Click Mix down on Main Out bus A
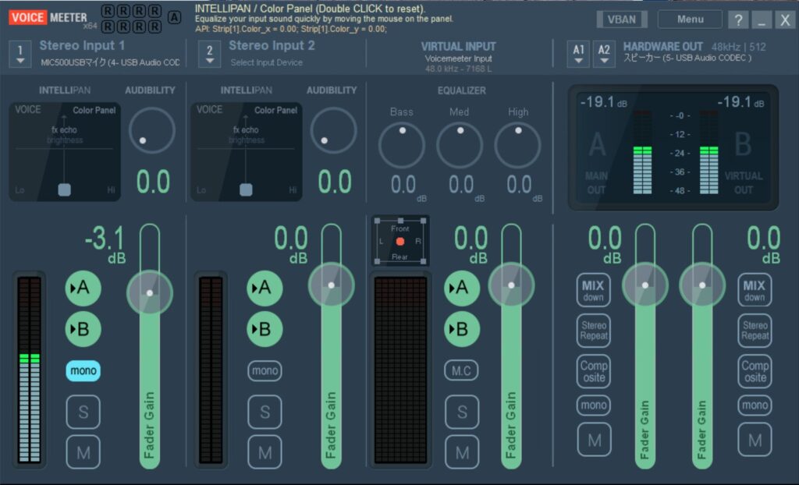 (593, 290)
